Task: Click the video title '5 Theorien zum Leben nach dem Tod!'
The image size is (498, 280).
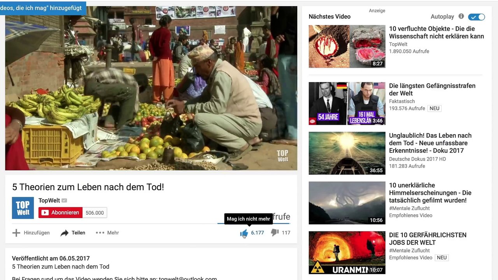Action: point(88,187)
